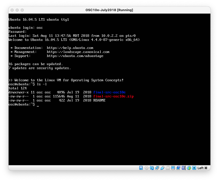This screenshot has height=181, width=219.
Task: Click the red 'final-src-osc10e.zip' file name
Action: [x=114, y=96]
